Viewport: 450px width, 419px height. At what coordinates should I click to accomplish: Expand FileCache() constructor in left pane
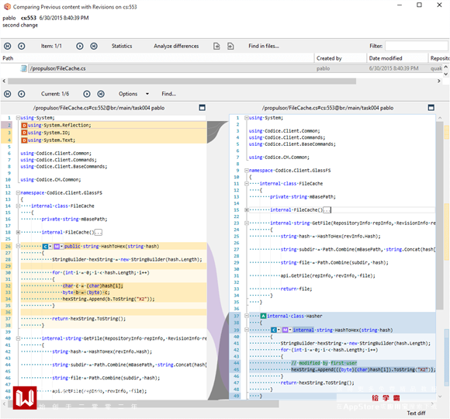[18, 233]
